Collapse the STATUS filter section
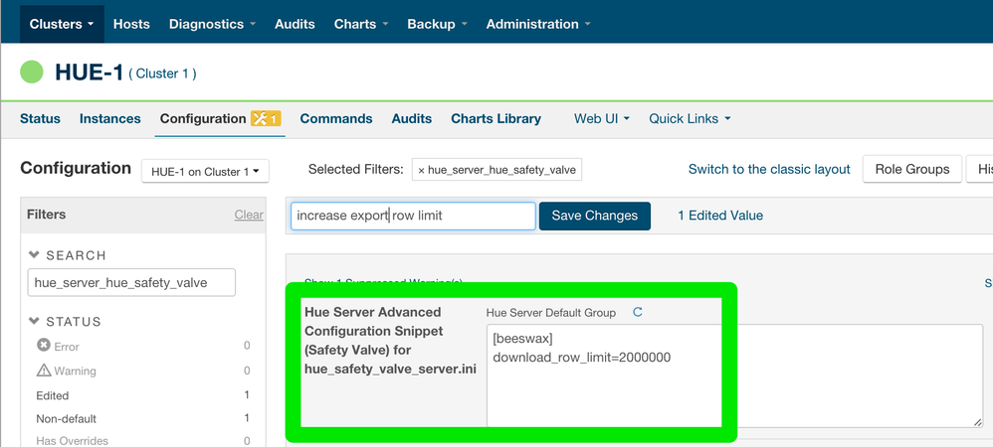The width and height of the screenshot is (993, 447). (x=35, y=322)
